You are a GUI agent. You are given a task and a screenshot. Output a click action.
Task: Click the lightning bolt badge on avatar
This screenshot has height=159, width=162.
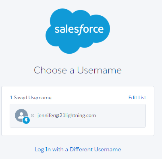26,120
